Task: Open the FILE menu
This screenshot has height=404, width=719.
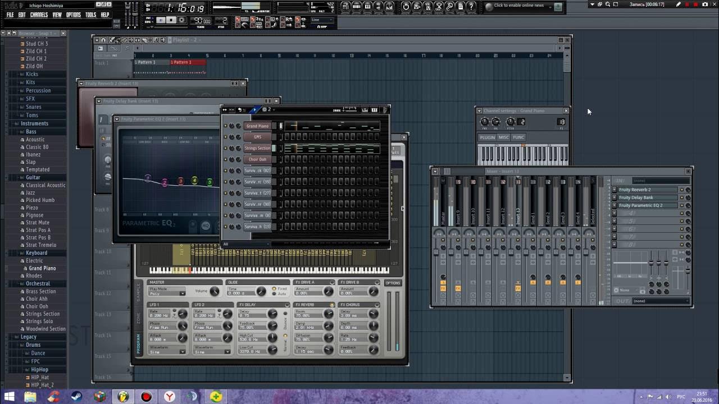Action: click(10, 15)
